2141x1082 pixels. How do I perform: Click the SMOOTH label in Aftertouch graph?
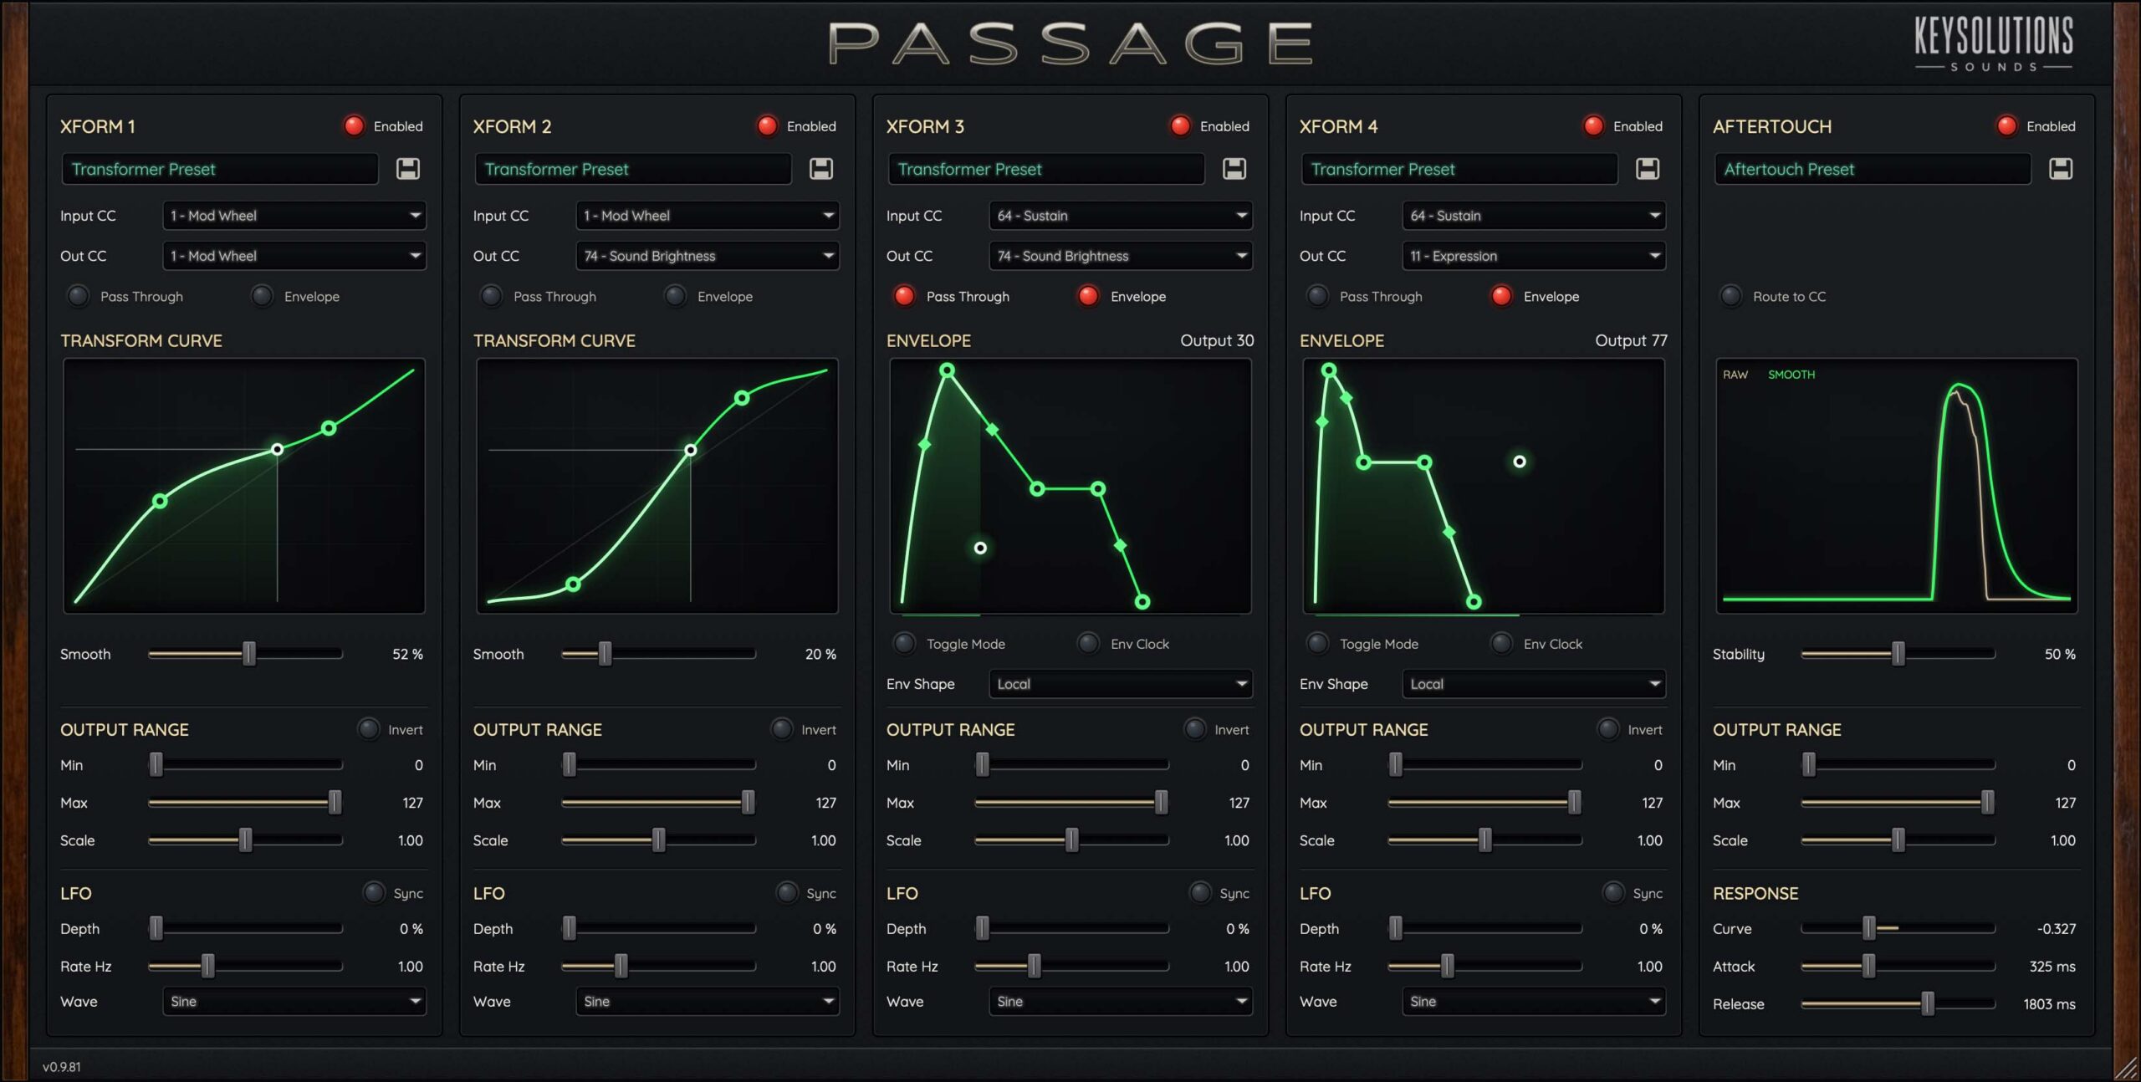click(1791, 375)
